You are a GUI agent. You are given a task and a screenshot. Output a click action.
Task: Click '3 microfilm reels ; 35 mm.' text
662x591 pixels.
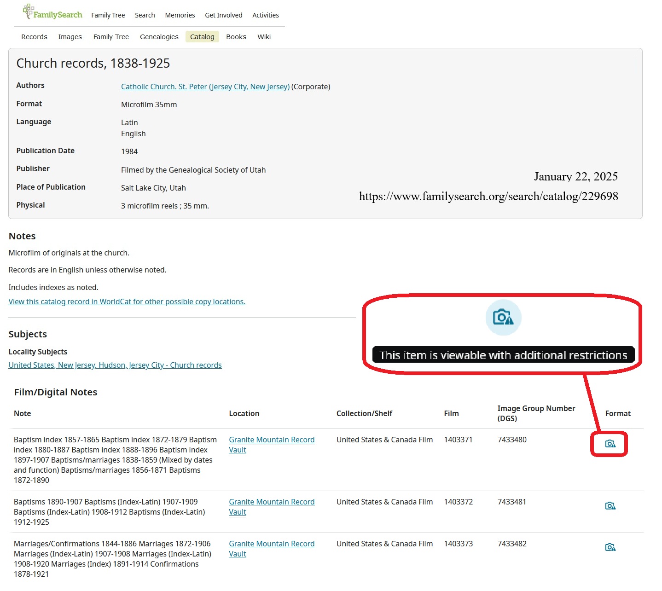coord(165,206)
